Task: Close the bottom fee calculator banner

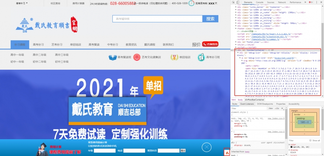Action: click(207, 147)
